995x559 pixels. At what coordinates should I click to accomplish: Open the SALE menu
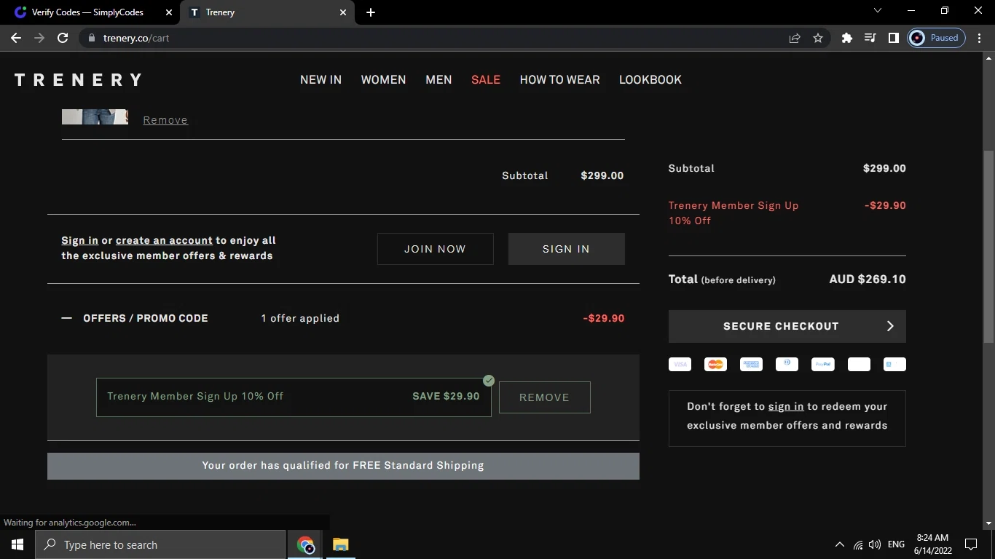click(x=486, y=80)
